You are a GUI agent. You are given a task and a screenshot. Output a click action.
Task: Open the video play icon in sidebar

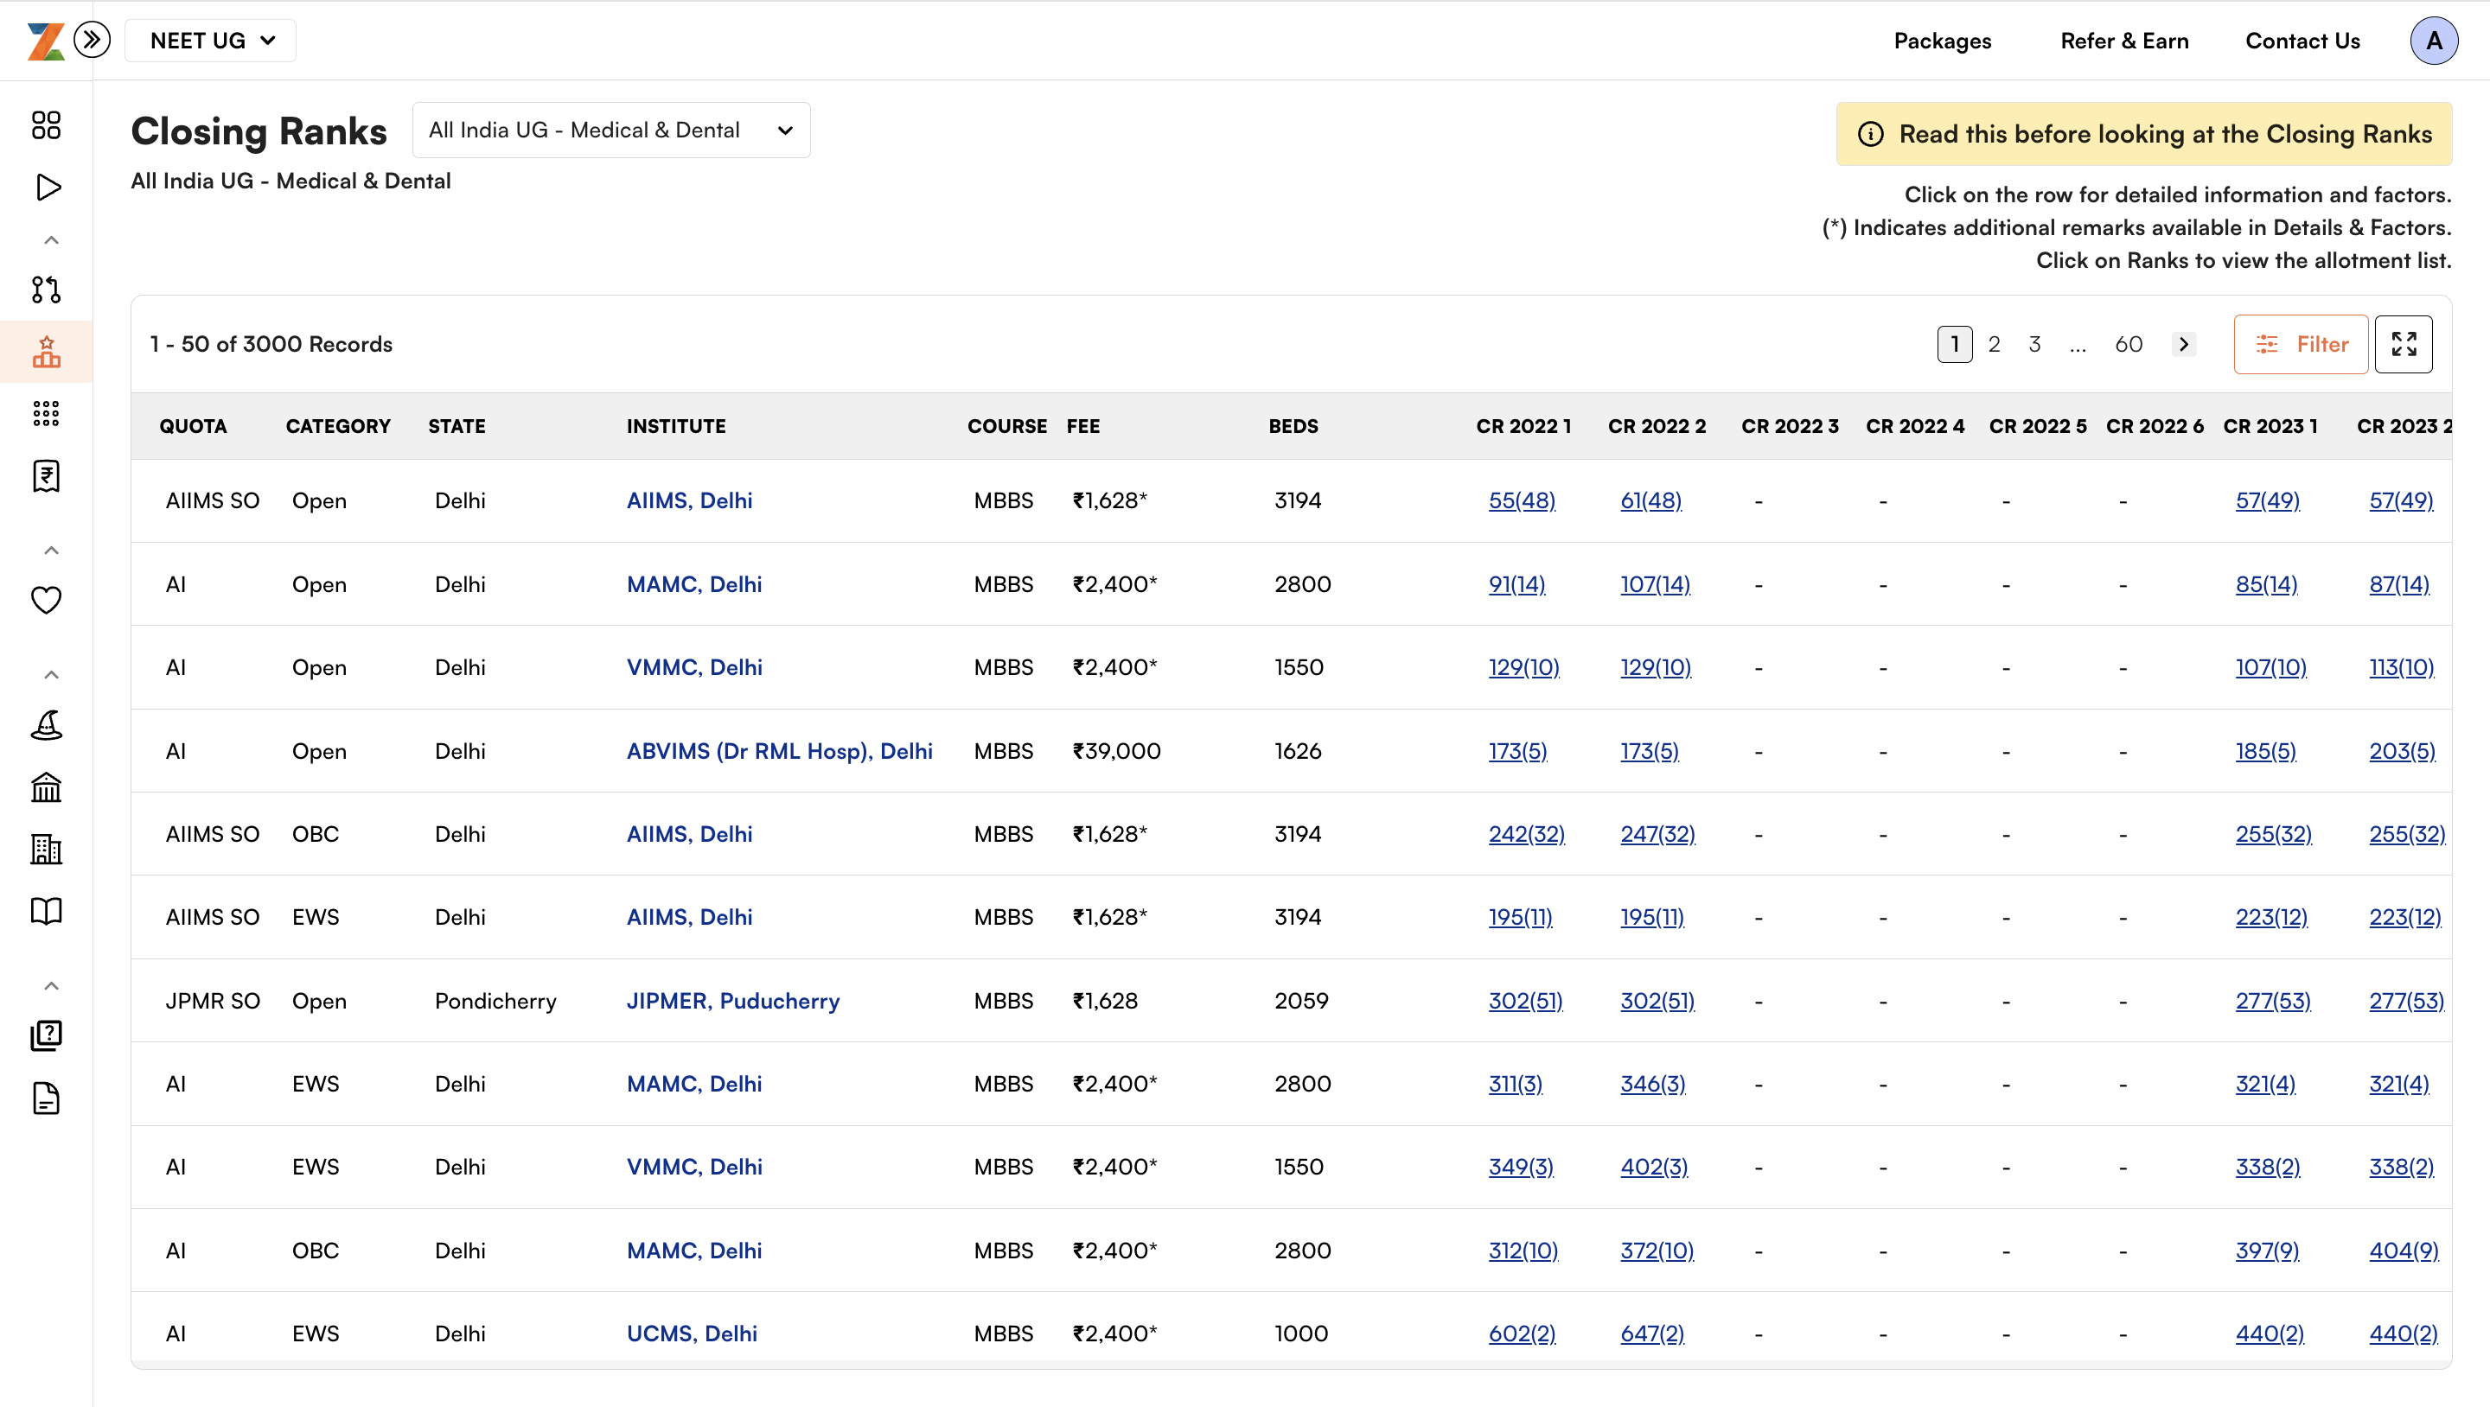[47, 187]
